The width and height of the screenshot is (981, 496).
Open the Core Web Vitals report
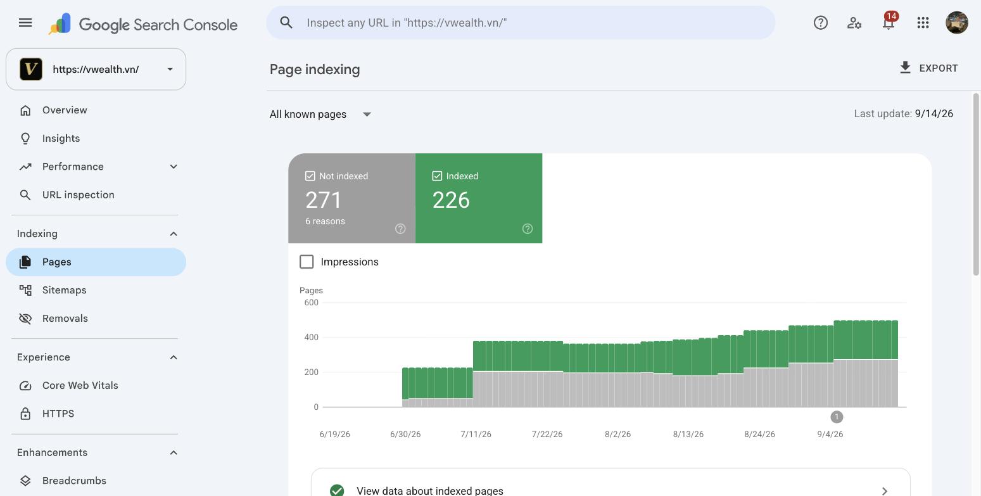coord(96,386)
